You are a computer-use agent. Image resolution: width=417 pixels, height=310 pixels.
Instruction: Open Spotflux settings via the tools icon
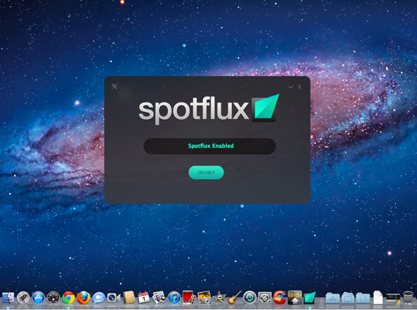(114, 86)
